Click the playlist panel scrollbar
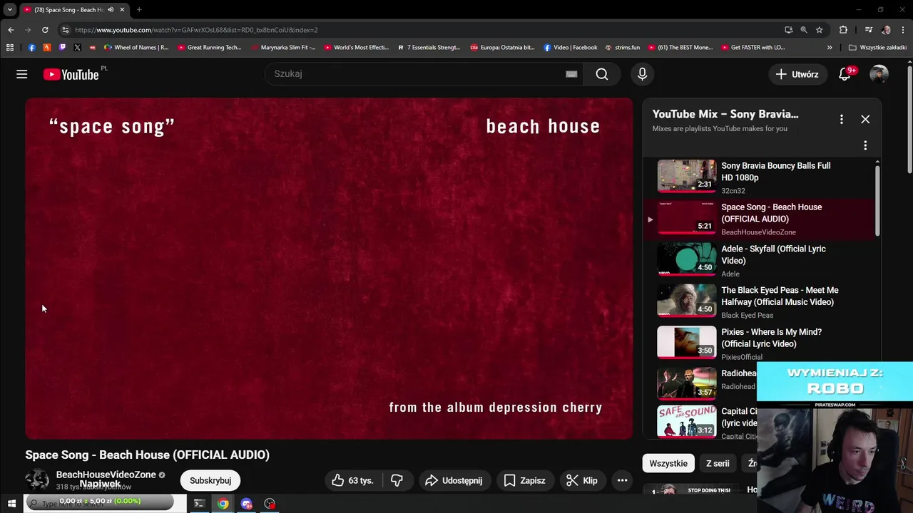 (877, 199)
